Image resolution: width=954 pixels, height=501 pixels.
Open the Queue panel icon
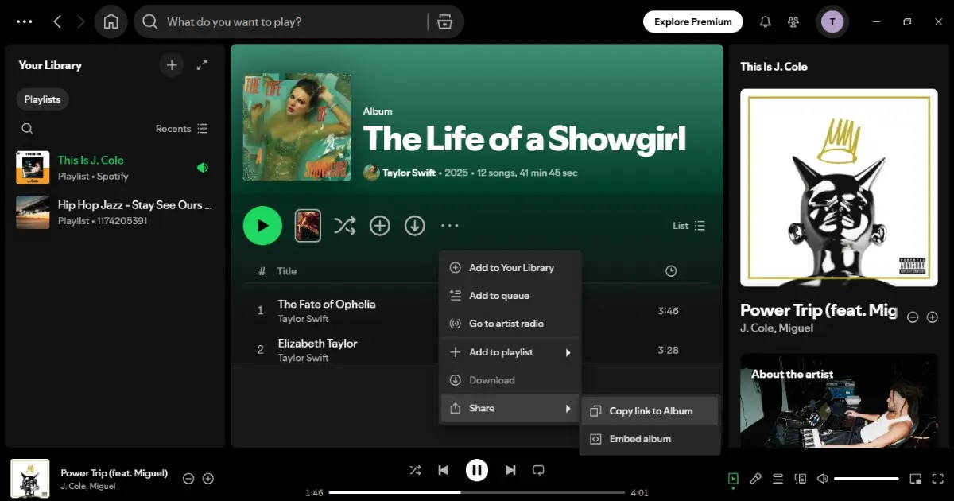click(778, 479)
